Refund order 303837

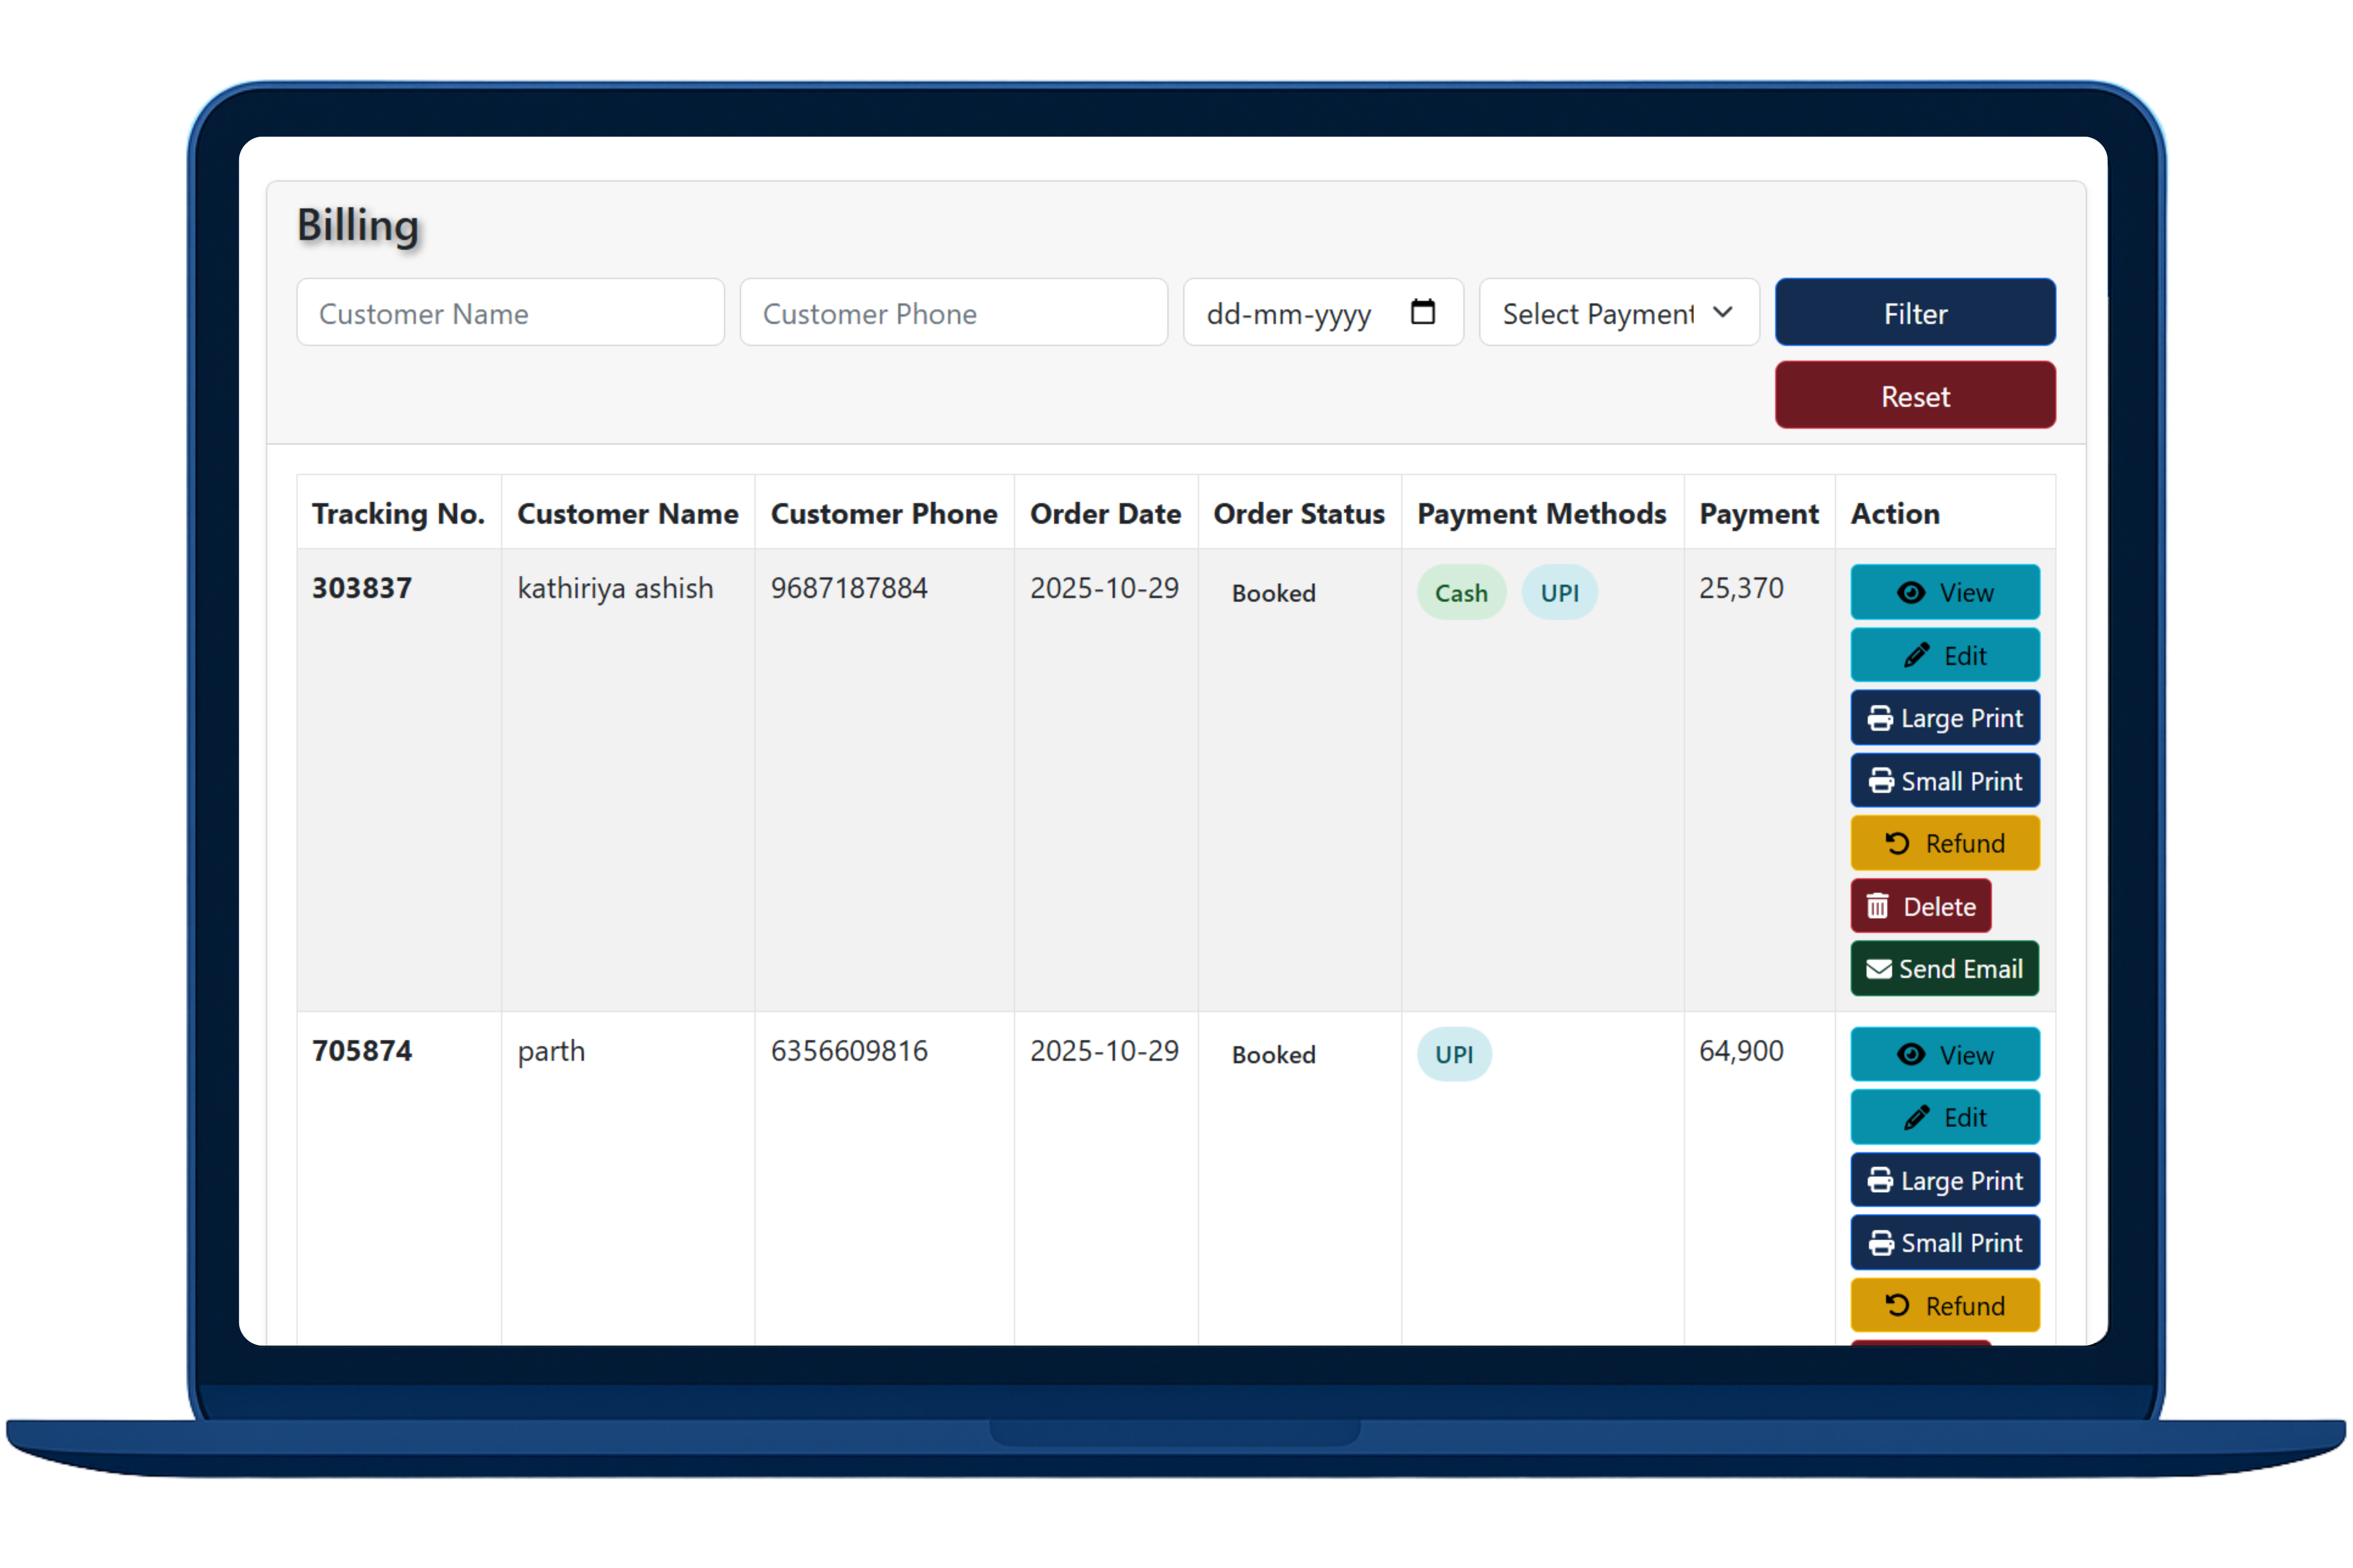[1944, 843]
